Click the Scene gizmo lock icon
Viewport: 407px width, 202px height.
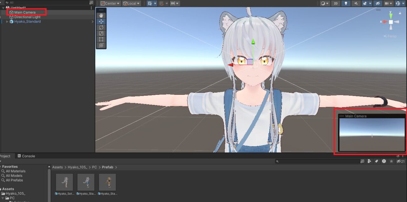(400, 13)
